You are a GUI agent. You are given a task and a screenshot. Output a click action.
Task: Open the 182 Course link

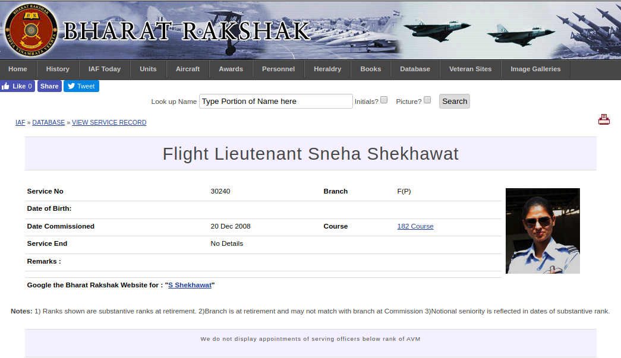[x=415, y=226]
